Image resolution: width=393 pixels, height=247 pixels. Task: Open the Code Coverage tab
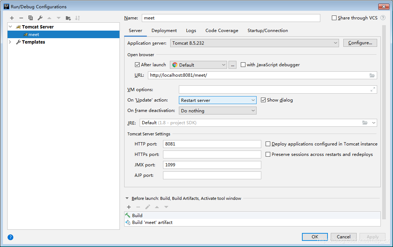coord(222,31)
